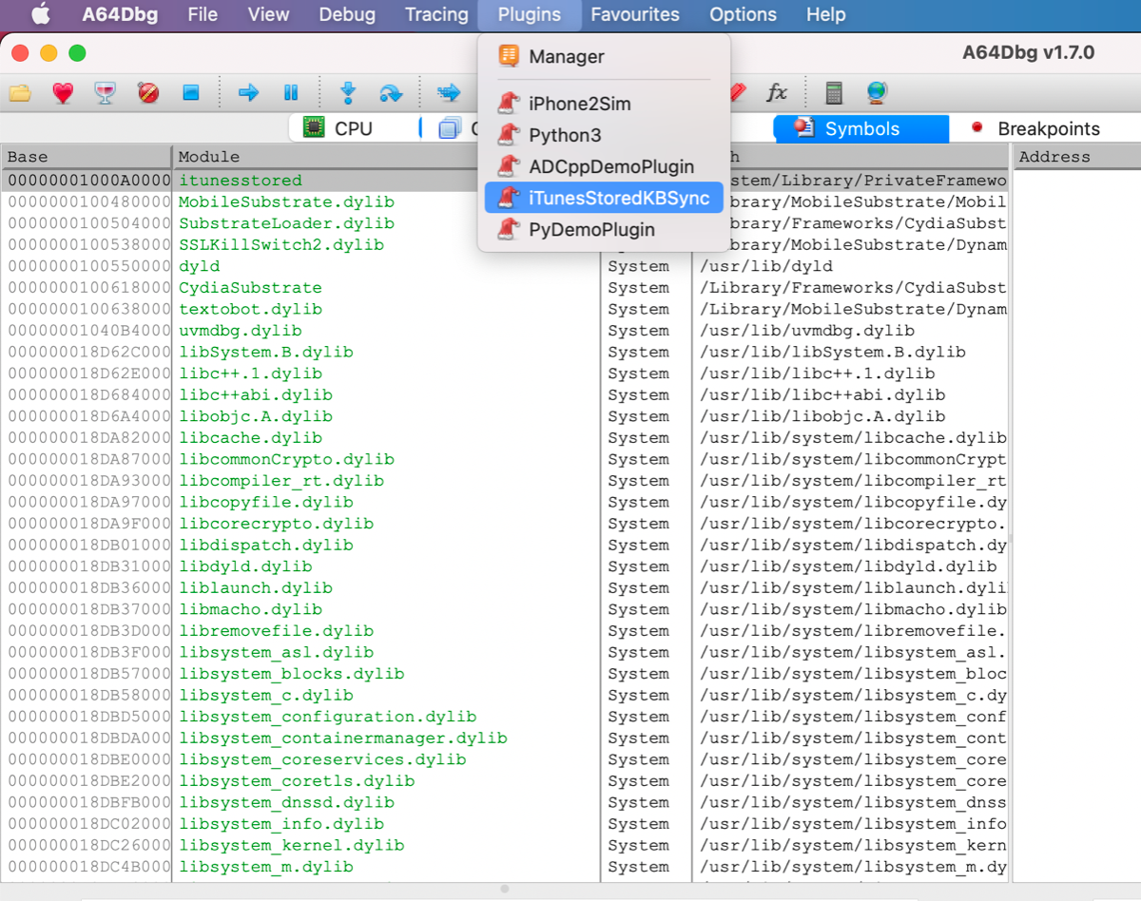Select the libsystem_blocks.dylib module

point(292,674)
